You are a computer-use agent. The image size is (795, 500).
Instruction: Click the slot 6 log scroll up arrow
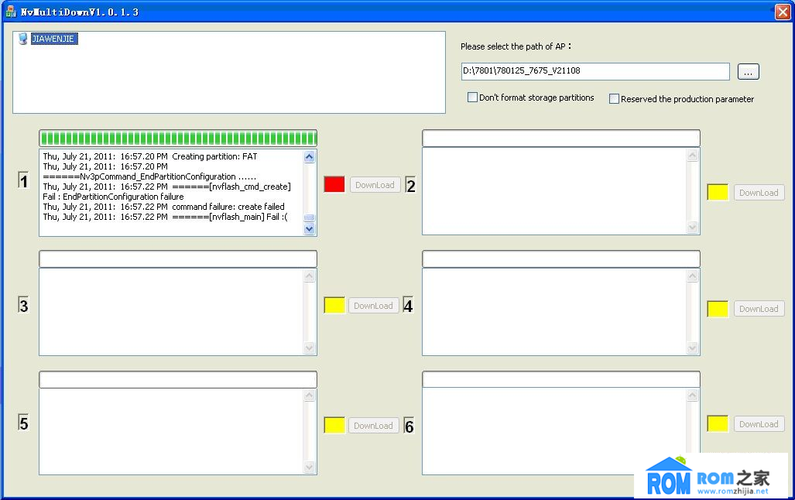[693, 396]
